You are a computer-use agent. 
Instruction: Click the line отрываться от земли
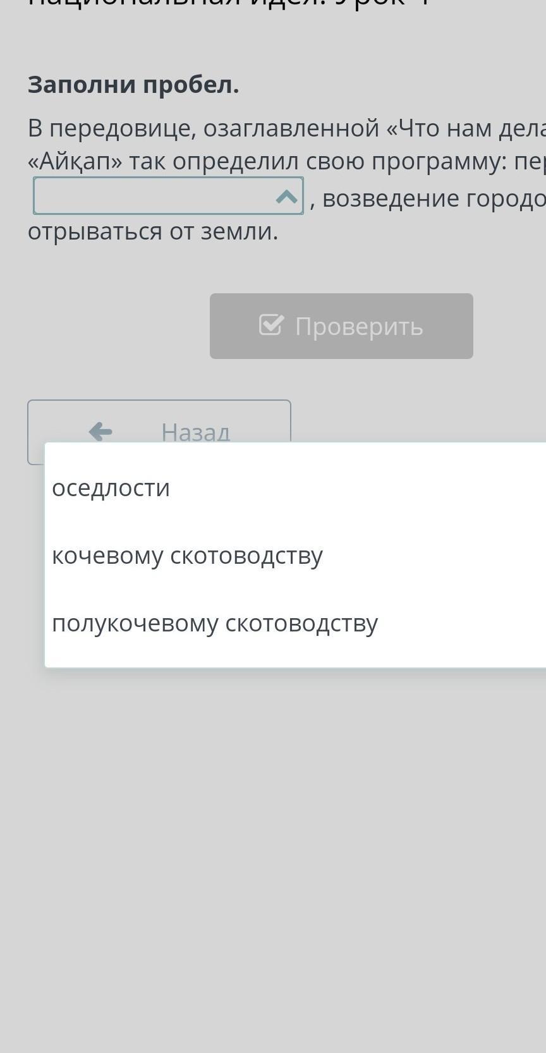click(x=153, y=232)
